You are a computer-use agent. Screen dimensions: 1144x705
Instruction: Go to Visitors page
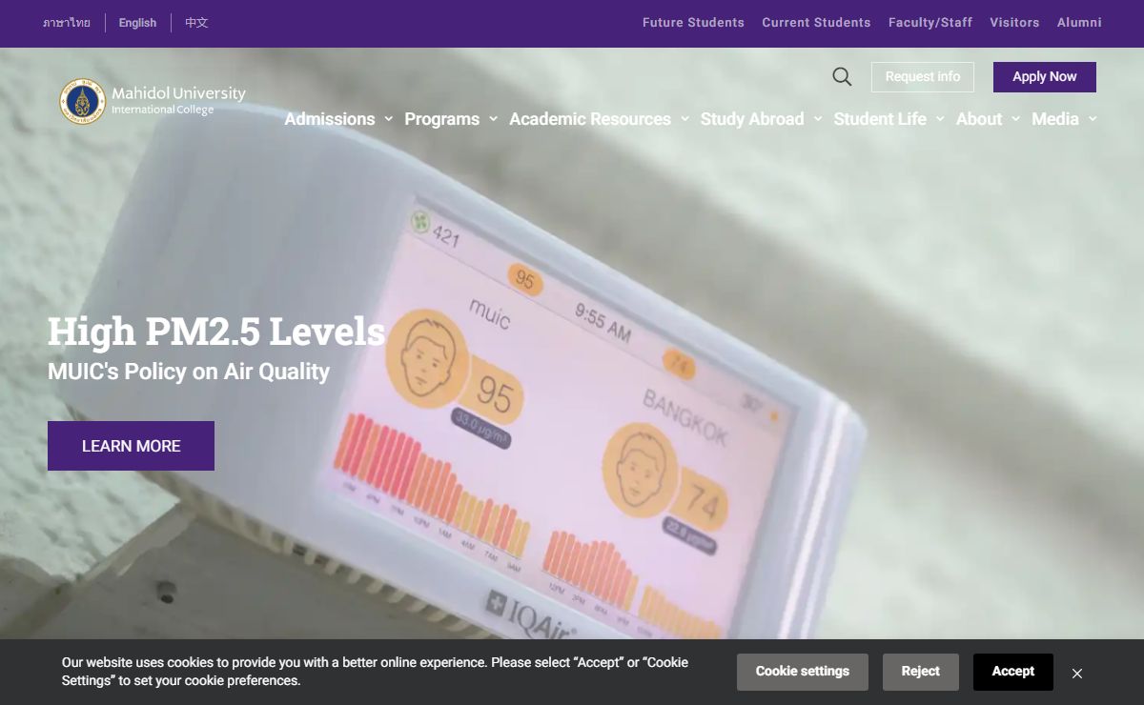[x=1014, y=23]
